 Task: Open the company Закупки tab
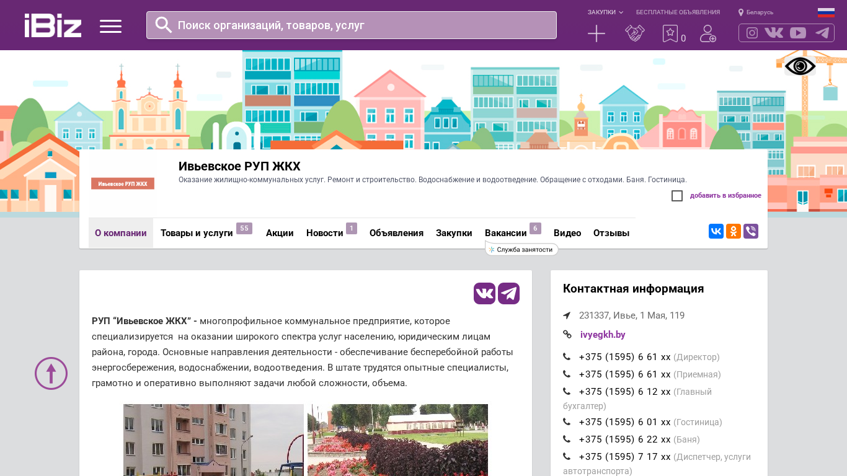[454, 233]
